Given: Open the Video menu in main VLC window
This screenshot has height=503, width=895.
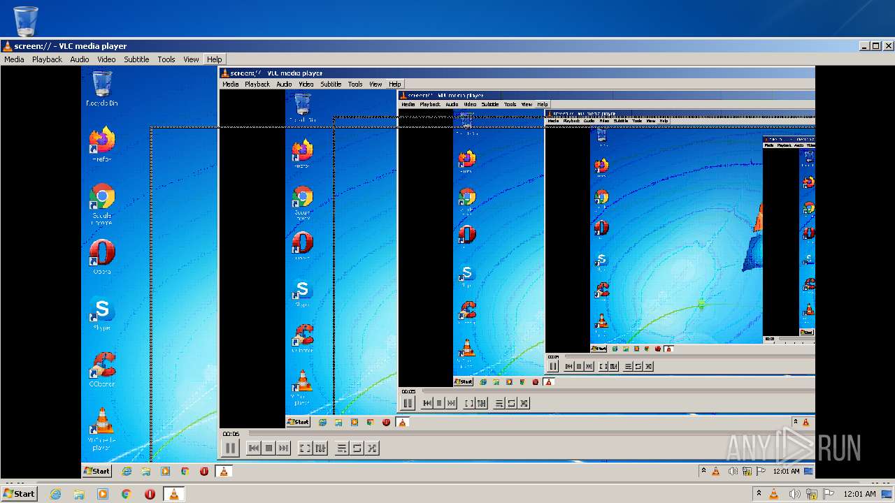Looking at the screenshot, I should pyautogui.click(x=106, y=59).
